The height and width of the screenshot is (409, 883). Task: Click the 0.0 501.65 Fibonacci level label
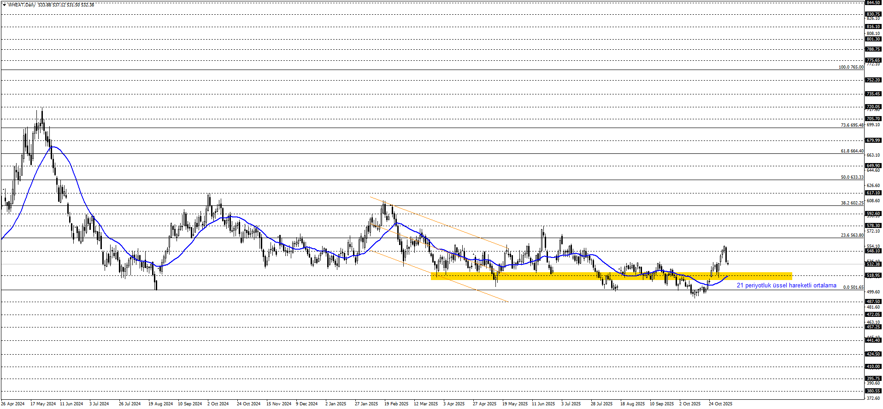tap(853, 287)
